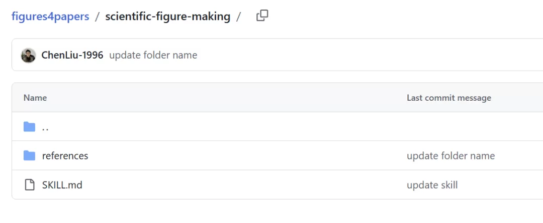The height and width of the screenshot is (223, 543).
Task: Open the 'update skill' commit message
Action: [432, 185]
